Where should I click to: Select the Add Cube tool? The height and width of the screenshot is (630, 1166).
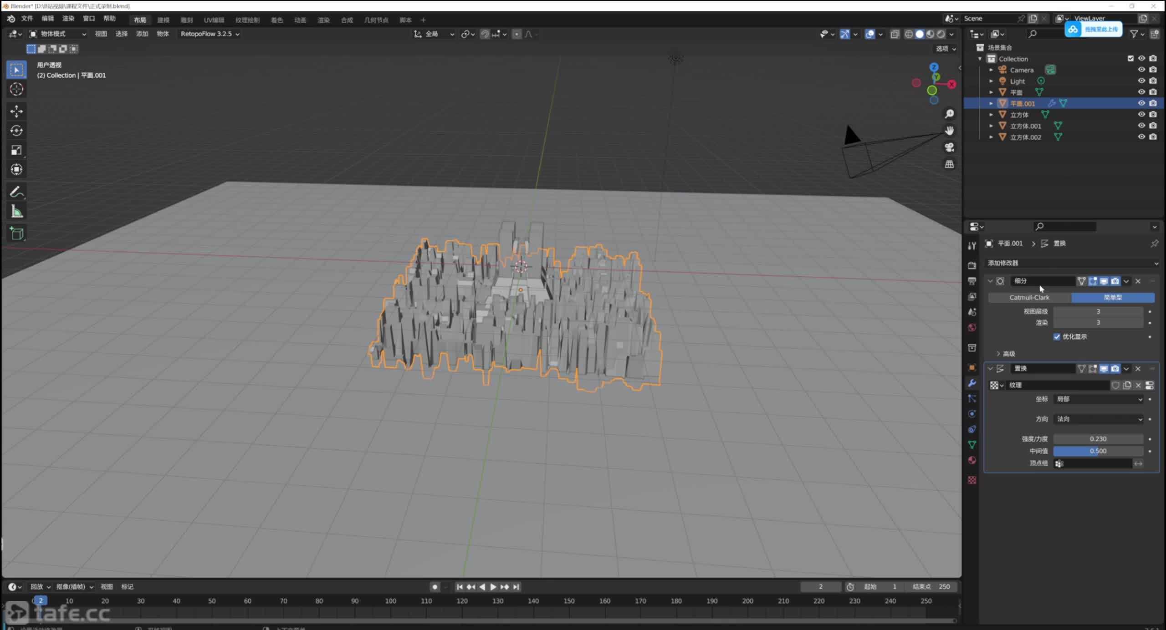17,234
